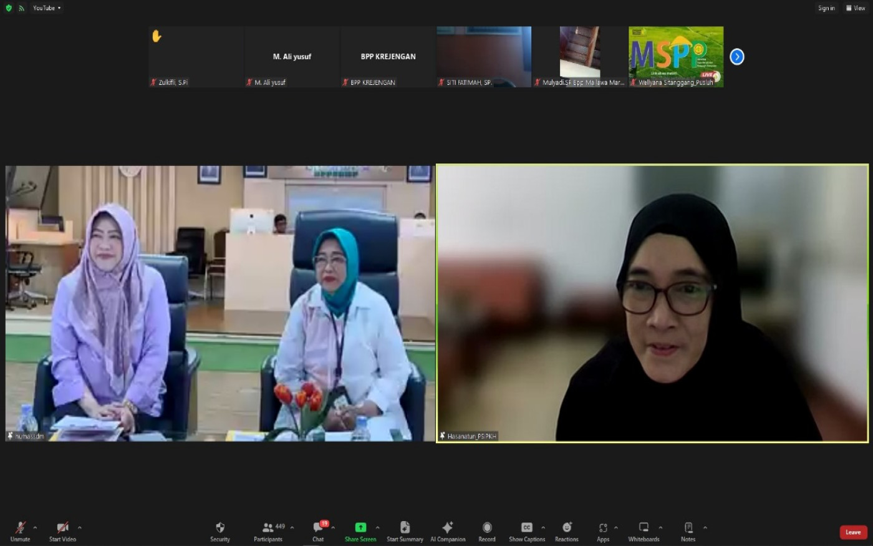Open the View layout menu
Screen dimensions: 873x546
856,8
